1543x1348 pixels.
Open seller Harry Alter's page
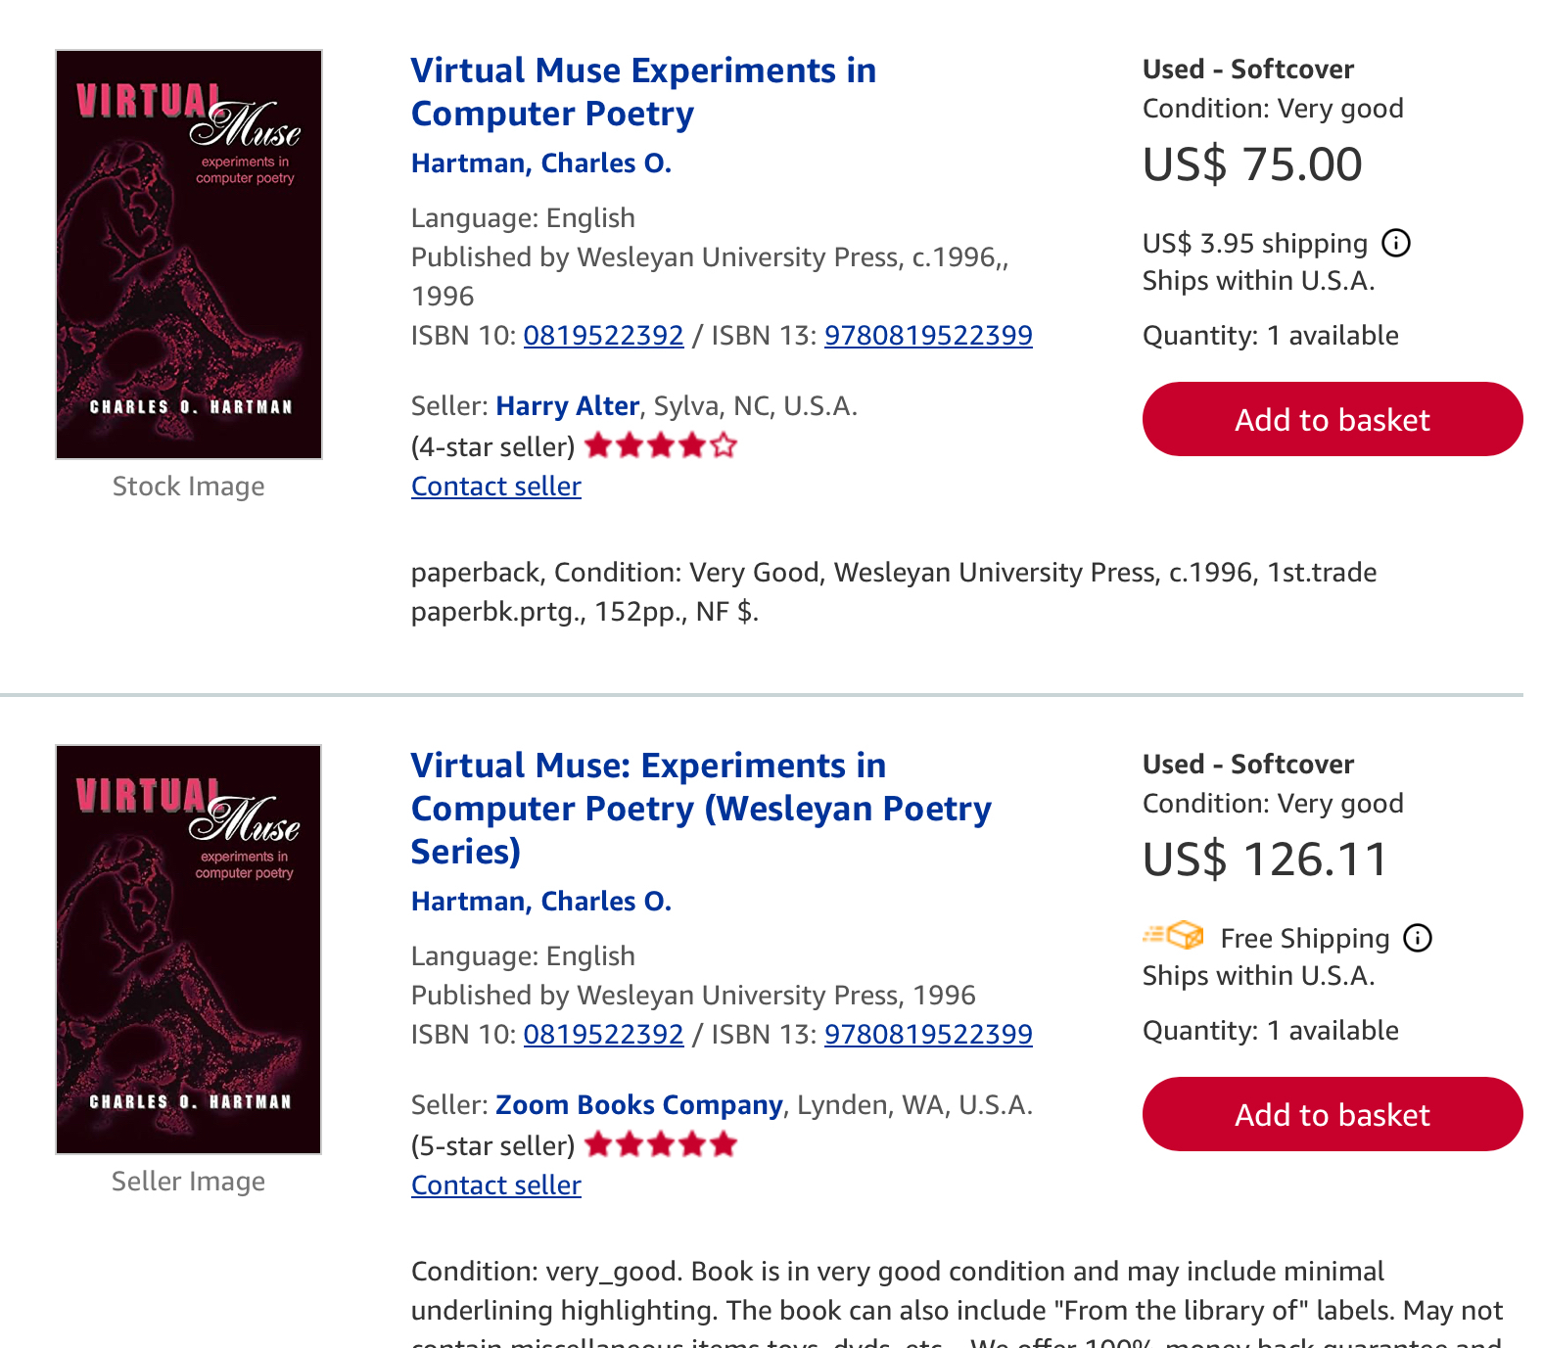click(568, 406)
